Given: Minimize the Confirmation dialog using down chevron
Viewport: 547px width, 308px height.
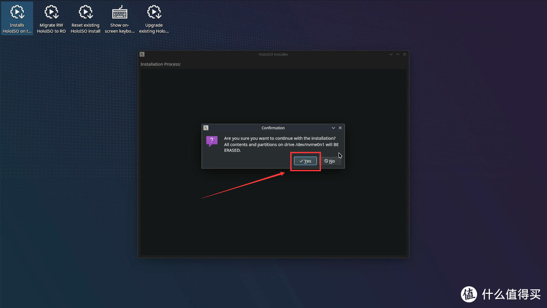Looking at the screenshot, I should tap(333, 128).
